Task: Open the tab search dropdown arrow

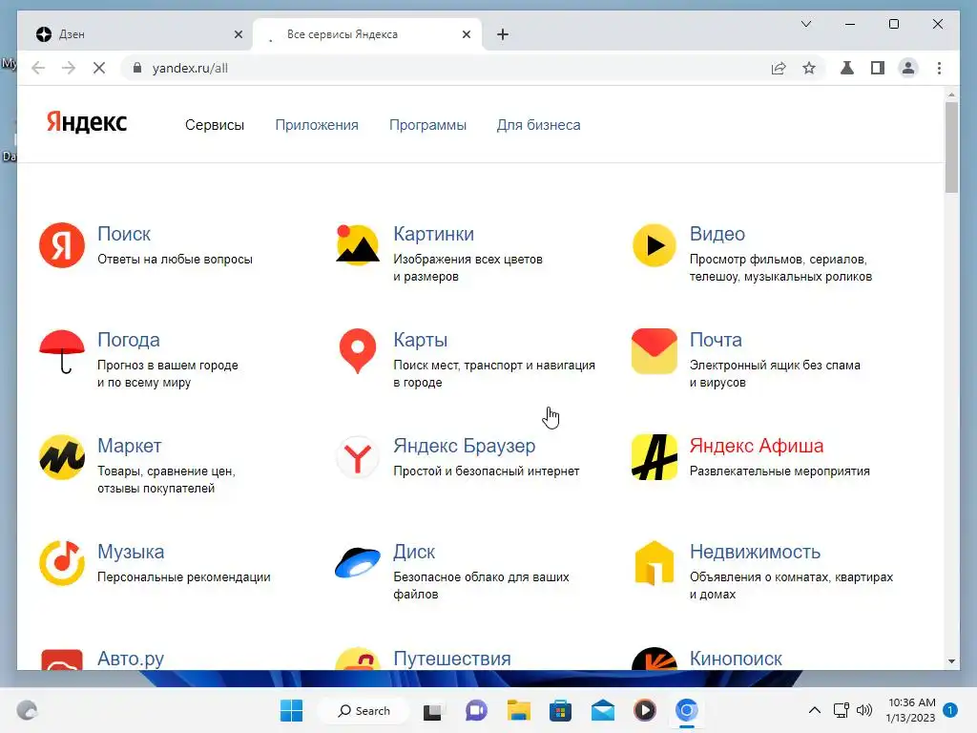Action: [x=806, y=24]
